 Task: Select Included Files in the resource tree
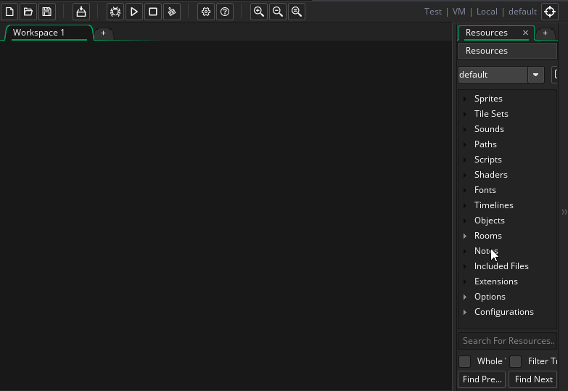pyautogui.click(x=501, y=266)
